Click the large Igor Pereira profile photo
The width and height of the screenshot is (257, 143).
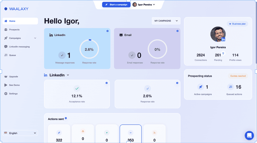tap(218, 34)
